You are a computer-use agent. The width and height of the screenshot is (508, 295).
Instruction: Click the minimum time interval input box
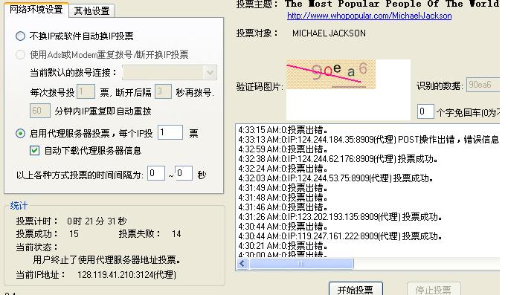(x=156, y=173)
